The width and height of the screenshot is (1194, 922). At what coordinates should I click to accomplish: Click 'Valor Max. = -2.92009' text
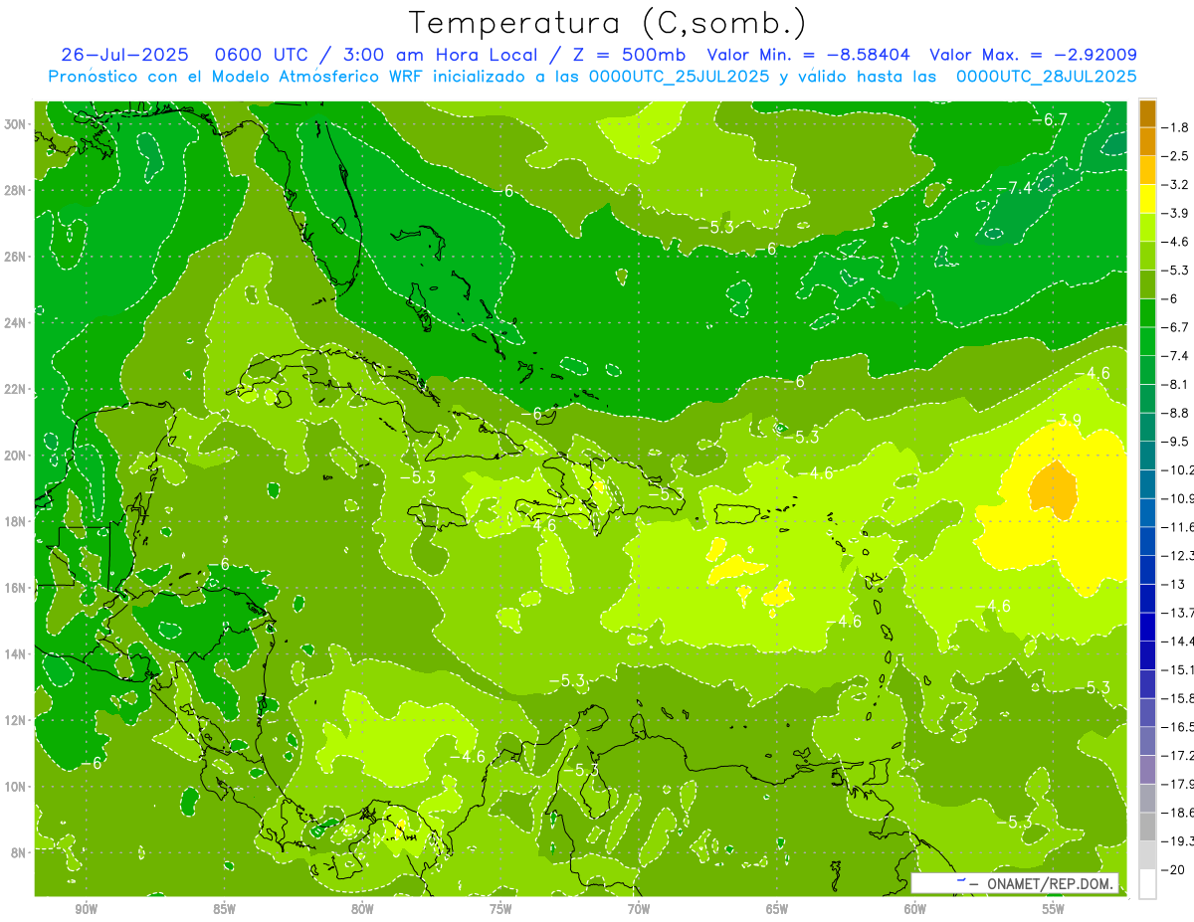point(1033,55)
